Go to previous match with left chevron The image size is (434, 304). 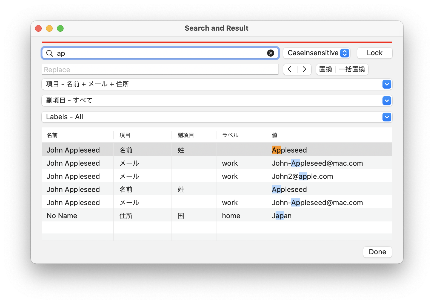290,69
